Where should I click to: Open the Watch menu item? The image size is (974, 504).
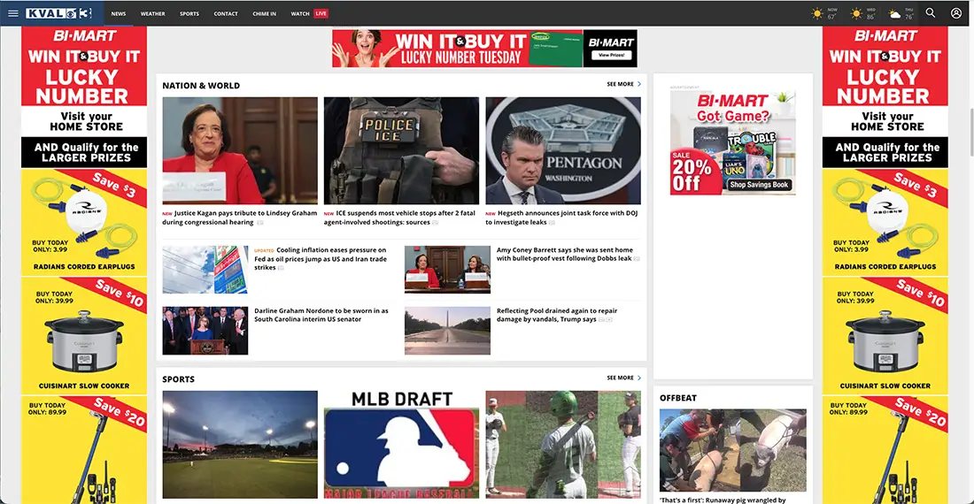(300, 13)
